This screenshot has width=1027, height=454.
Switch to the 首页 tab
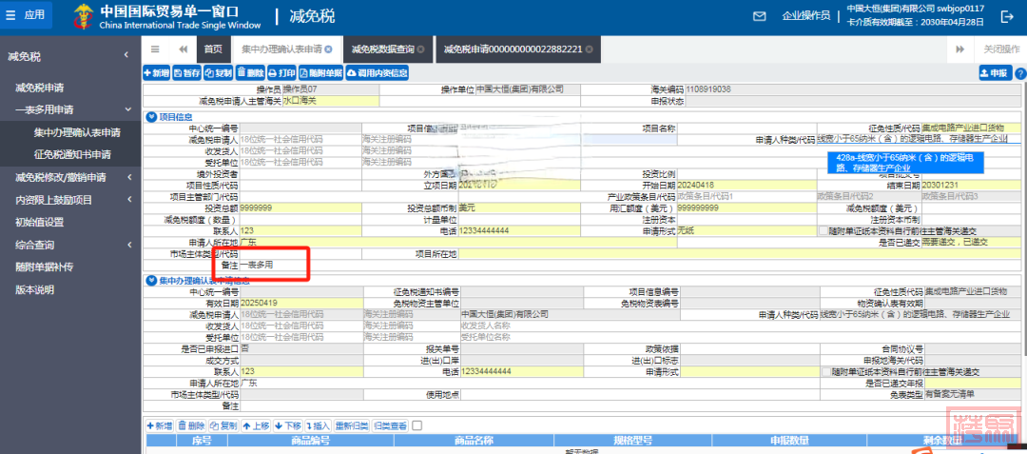[213, 49]
